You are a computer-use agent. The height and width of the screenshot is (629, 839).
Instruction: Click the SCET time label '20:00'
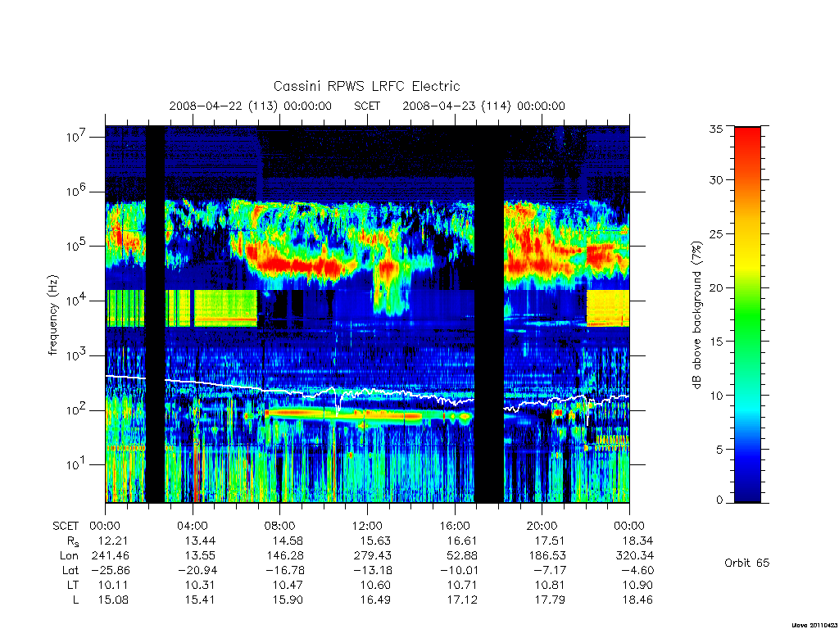pyautogui.click(x=542, y=526)
